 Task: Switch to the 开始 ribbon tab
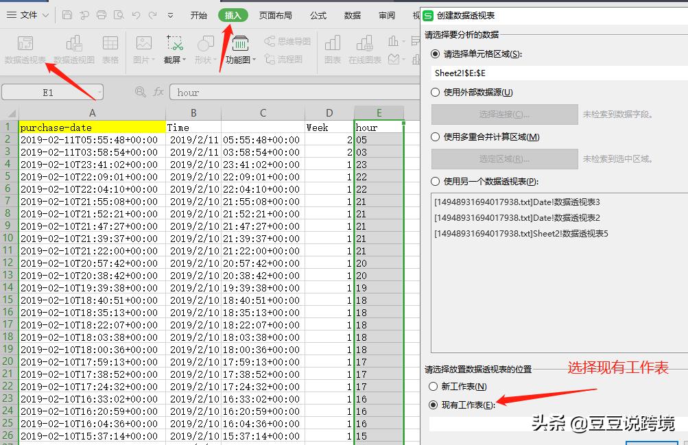click(x=198, y=14)
